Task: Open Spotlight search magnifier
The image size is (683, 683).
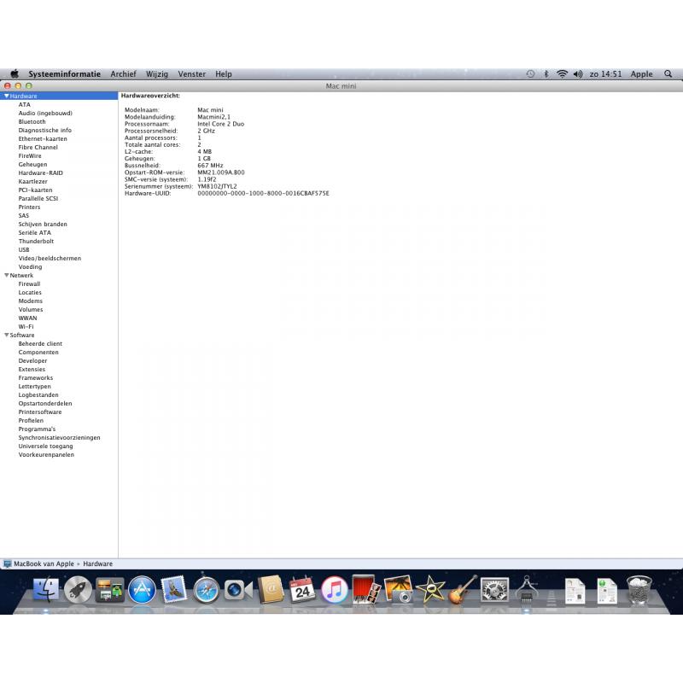Action: pos(668,74)
